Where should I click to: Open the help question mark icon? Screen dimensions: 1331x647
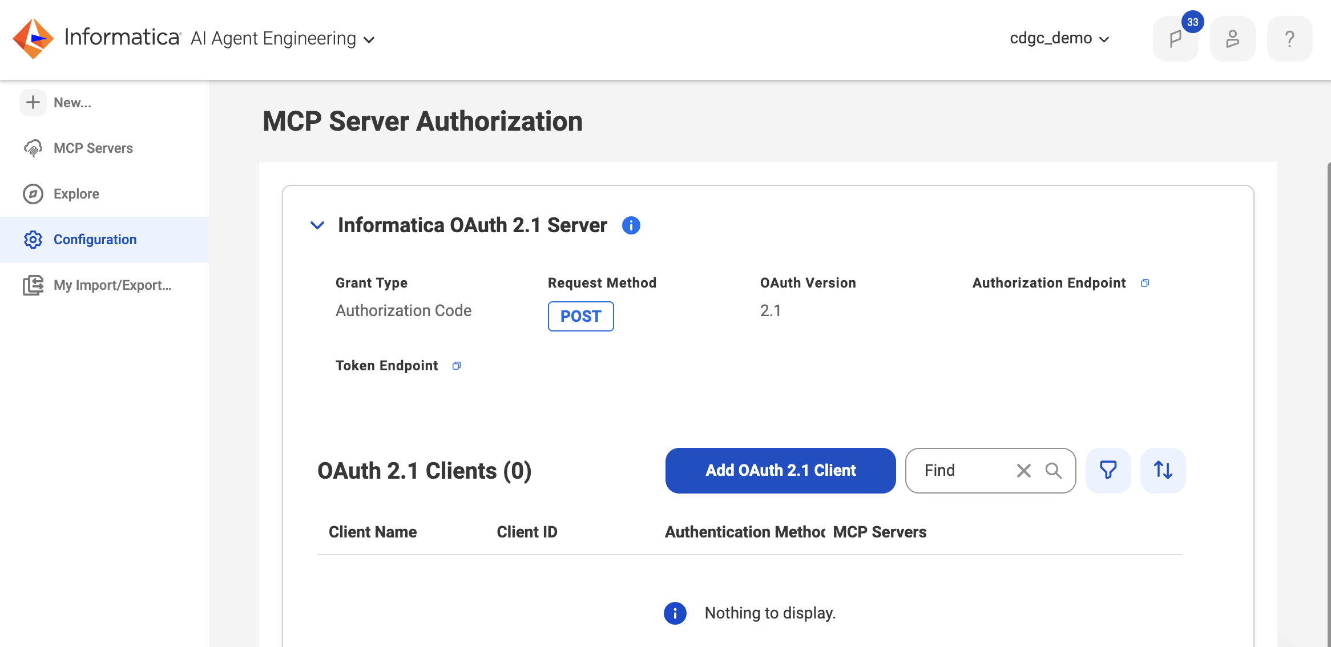[x=1289, y=39]
